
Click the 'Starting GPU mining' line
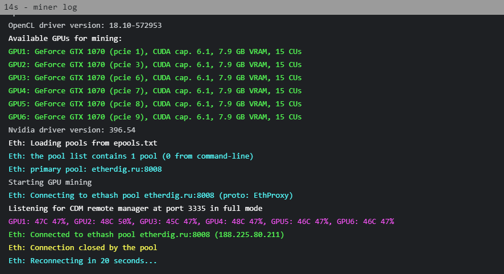click(50, 182)
